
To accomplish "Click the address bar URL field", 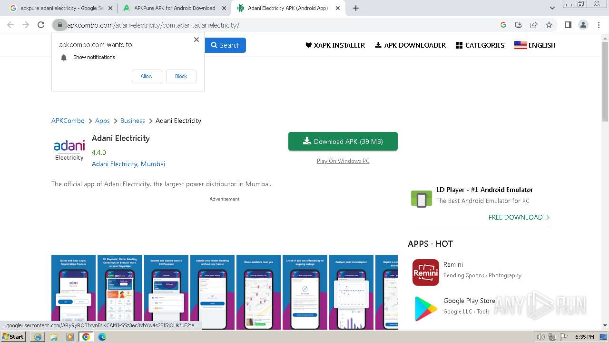I will [x=281, y=25].
